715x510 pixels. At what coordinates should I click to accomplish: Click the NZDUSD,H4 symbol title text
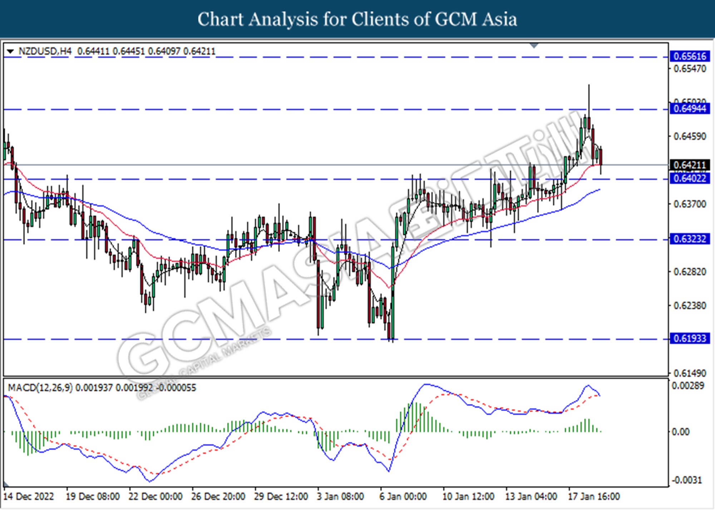click(45, 51)
